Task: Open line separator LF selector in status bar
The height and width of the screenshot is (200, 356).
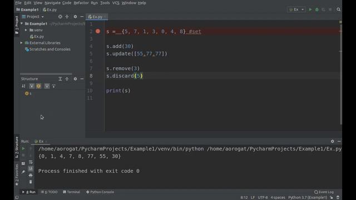Action: (x=253, y=198)
